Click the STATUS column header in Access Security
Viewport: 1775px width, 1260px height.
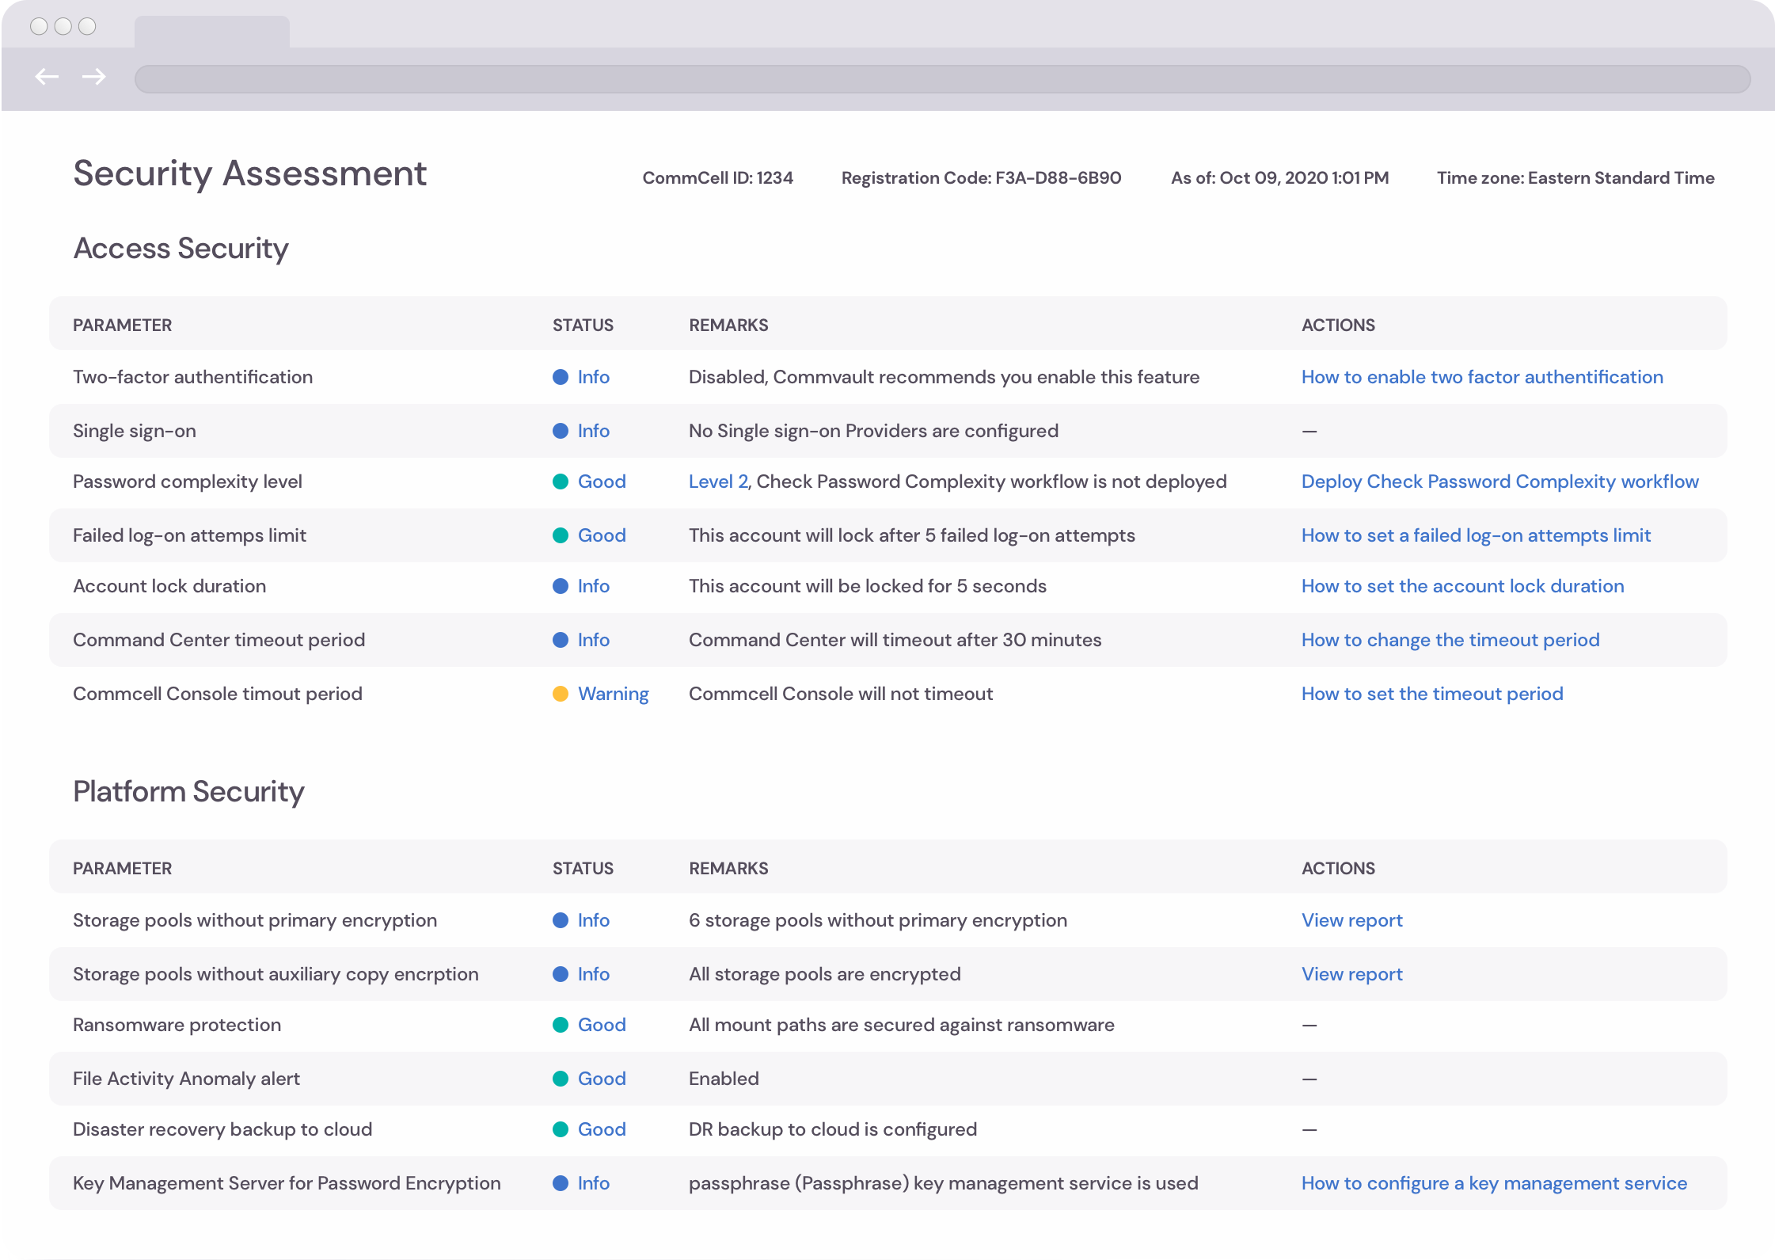583,325
